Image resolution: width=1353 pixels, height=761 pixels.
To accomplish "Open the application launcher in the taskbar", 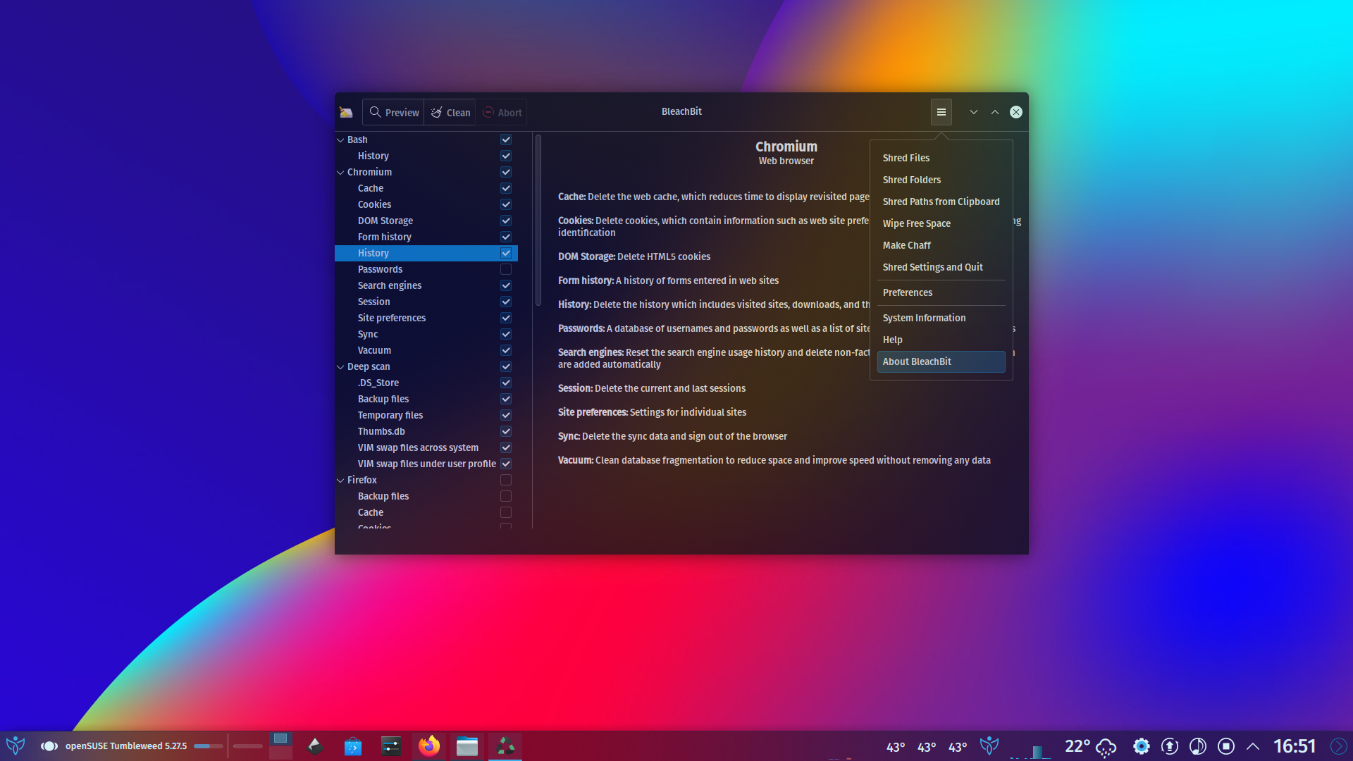I will click(x=16, y=745).
